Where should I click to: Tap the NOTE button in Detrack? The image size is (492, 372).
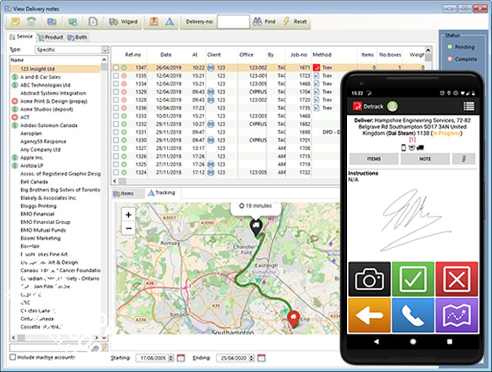pos(425,159)
